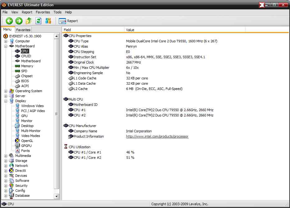Open the Multi-Monitor item
Viewport: 290px width, 208px height.
click(x=31, y=131)
